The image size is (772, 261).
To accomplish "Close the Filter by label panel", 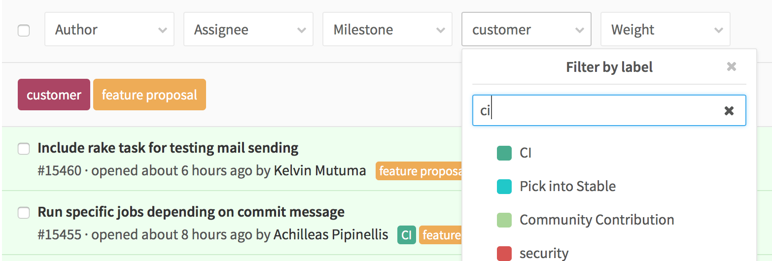I will (x=732, y=66).
